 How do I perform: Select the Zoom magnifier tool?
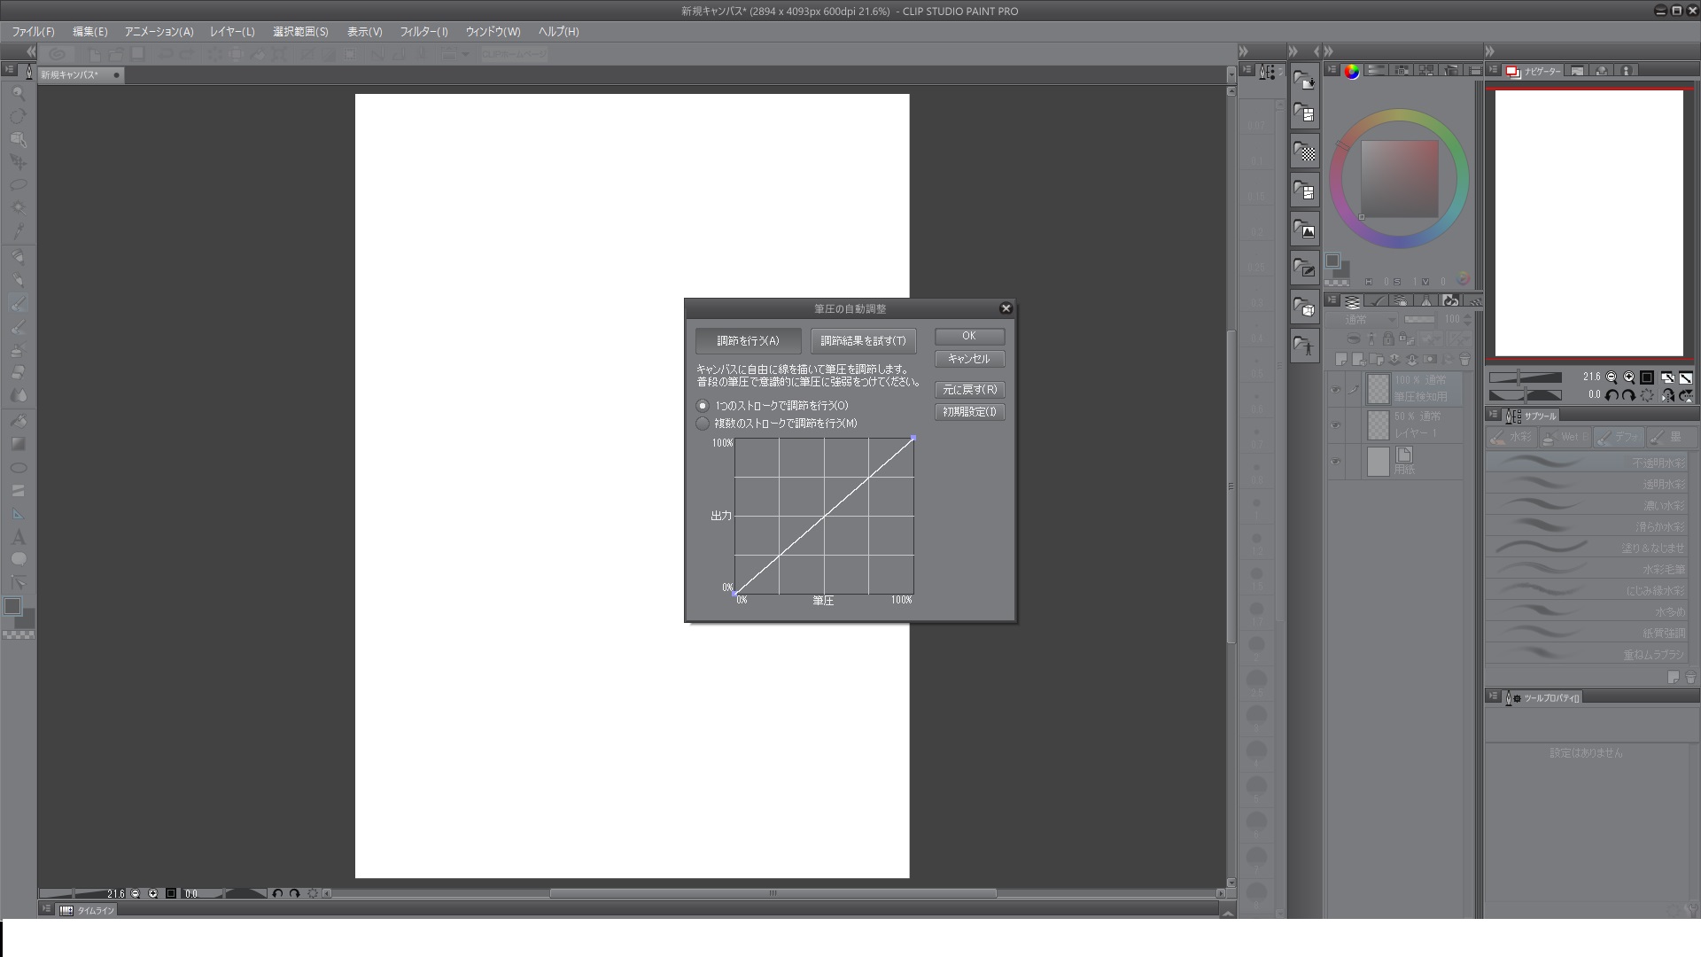pos(18,93)
